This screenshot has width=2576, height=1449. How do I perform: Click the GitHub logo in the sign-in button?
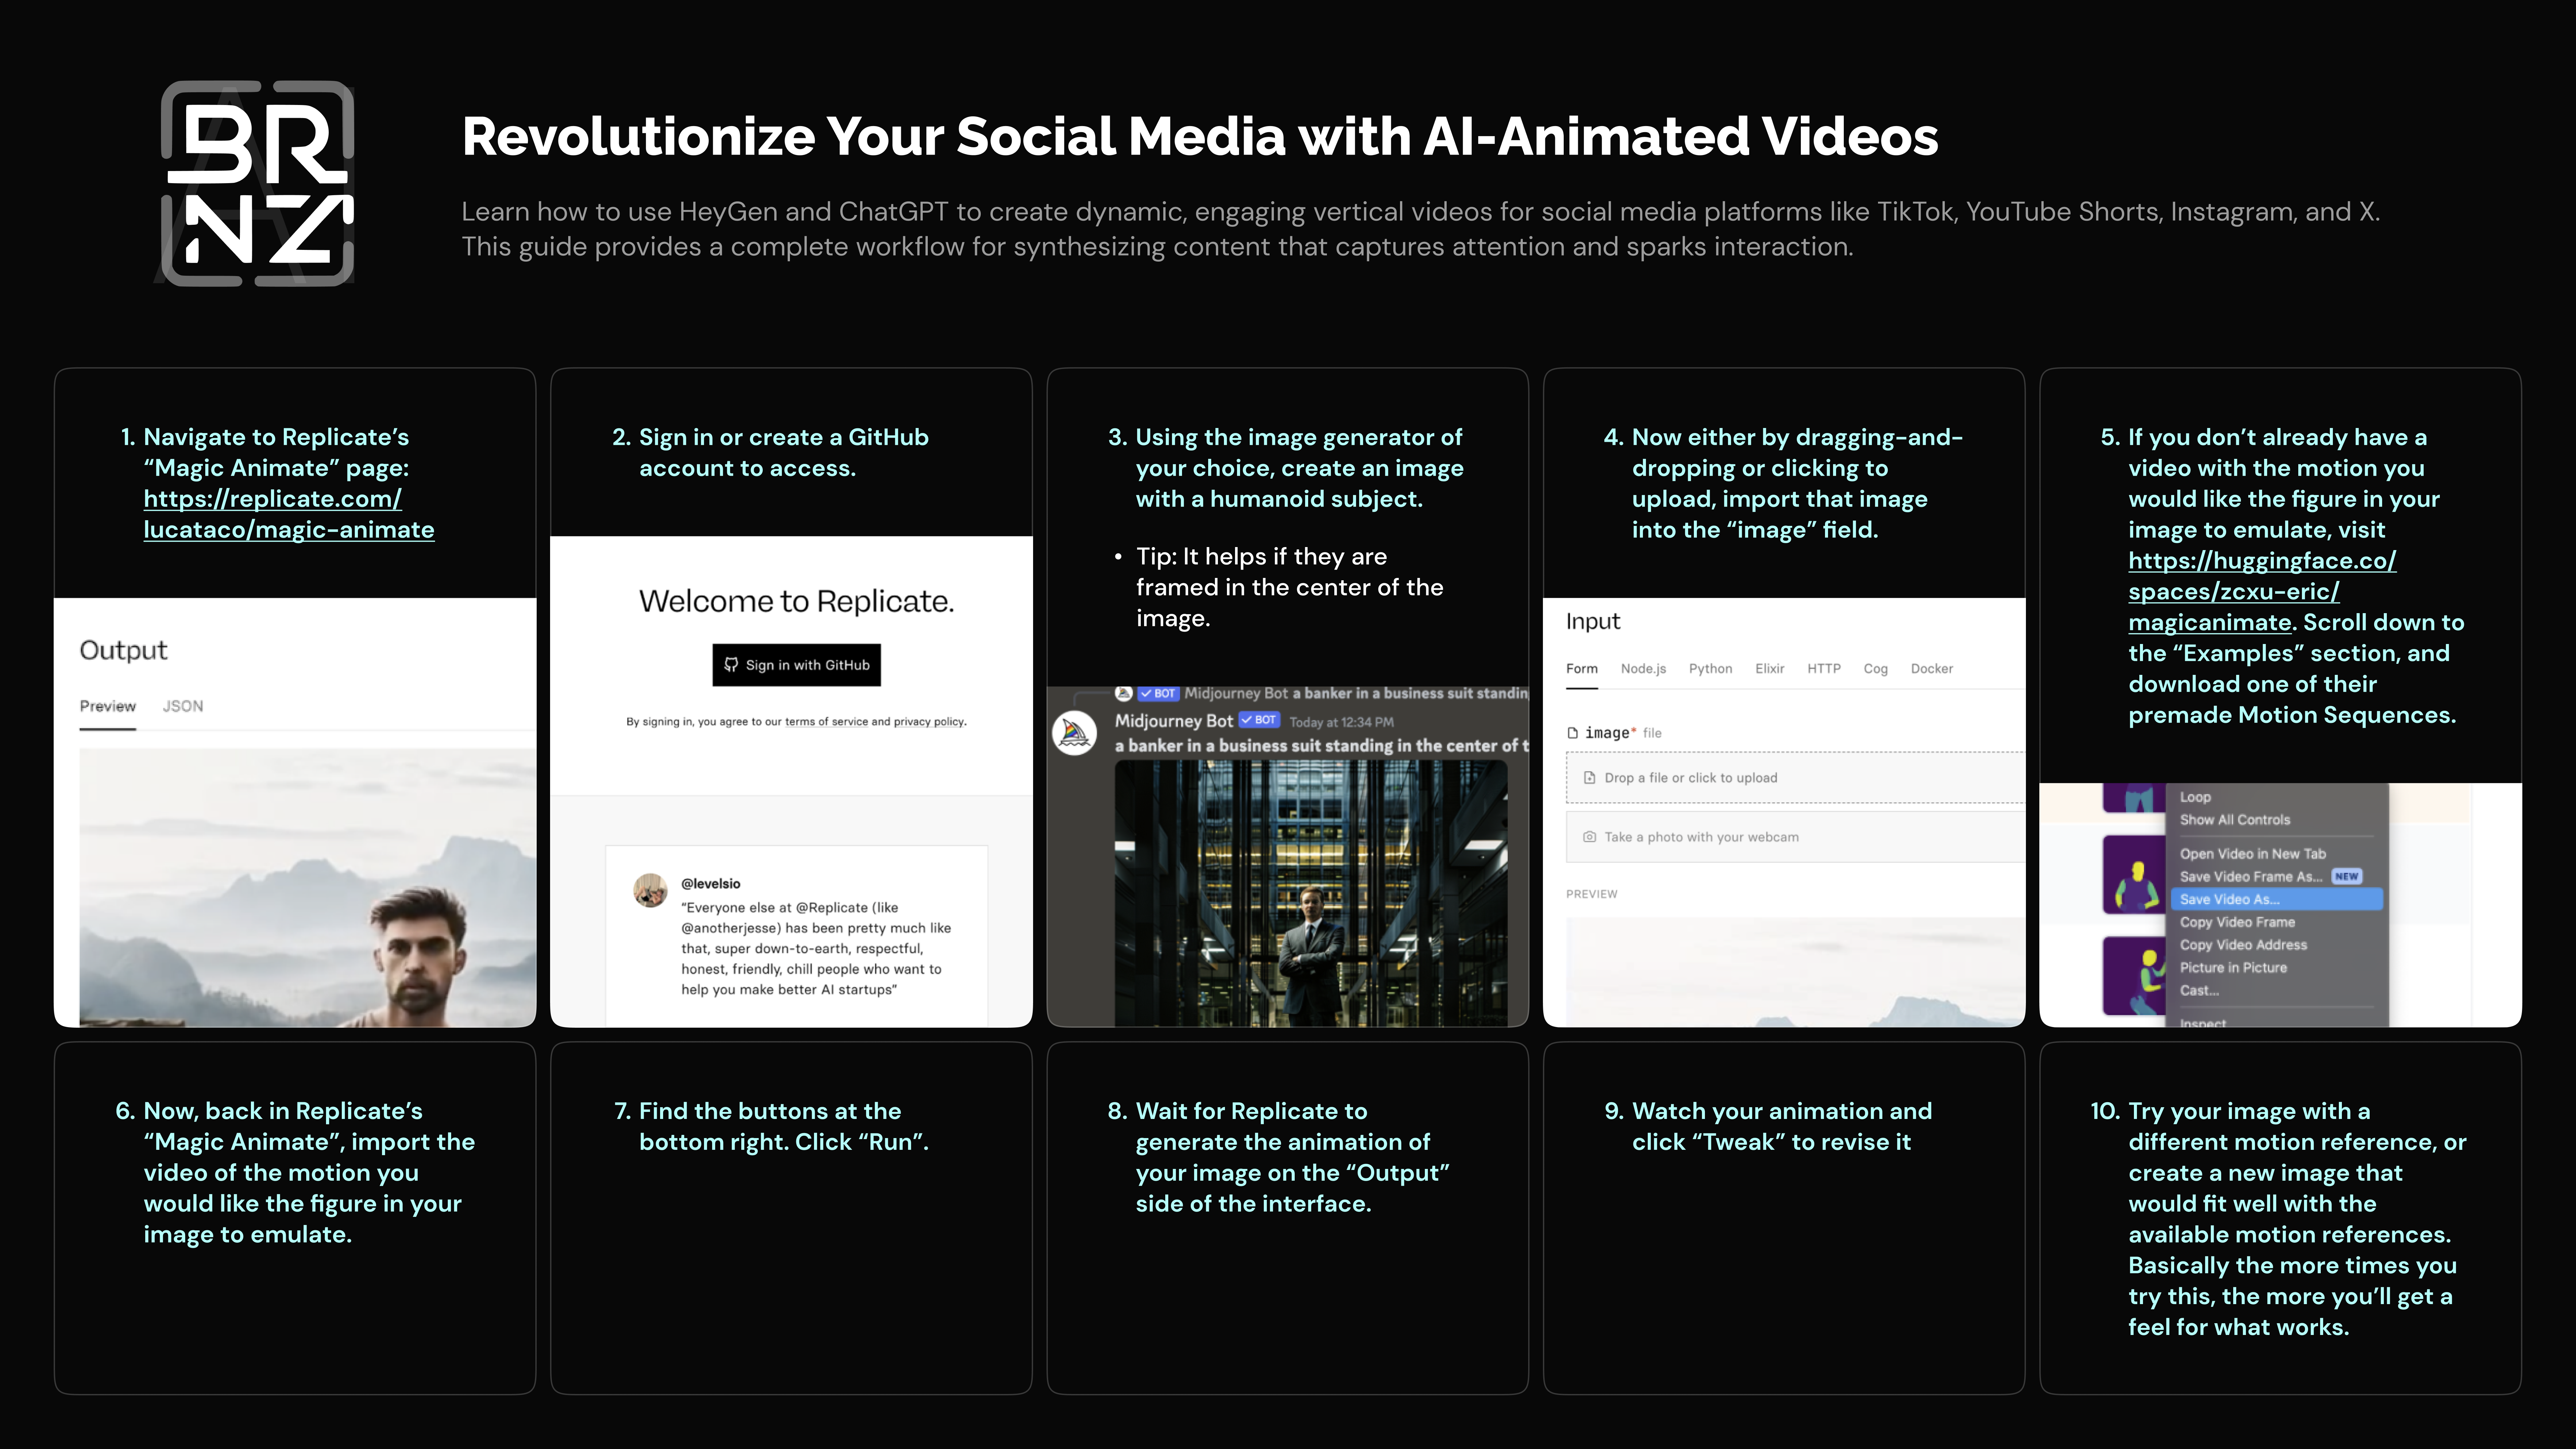coord(731,665)
